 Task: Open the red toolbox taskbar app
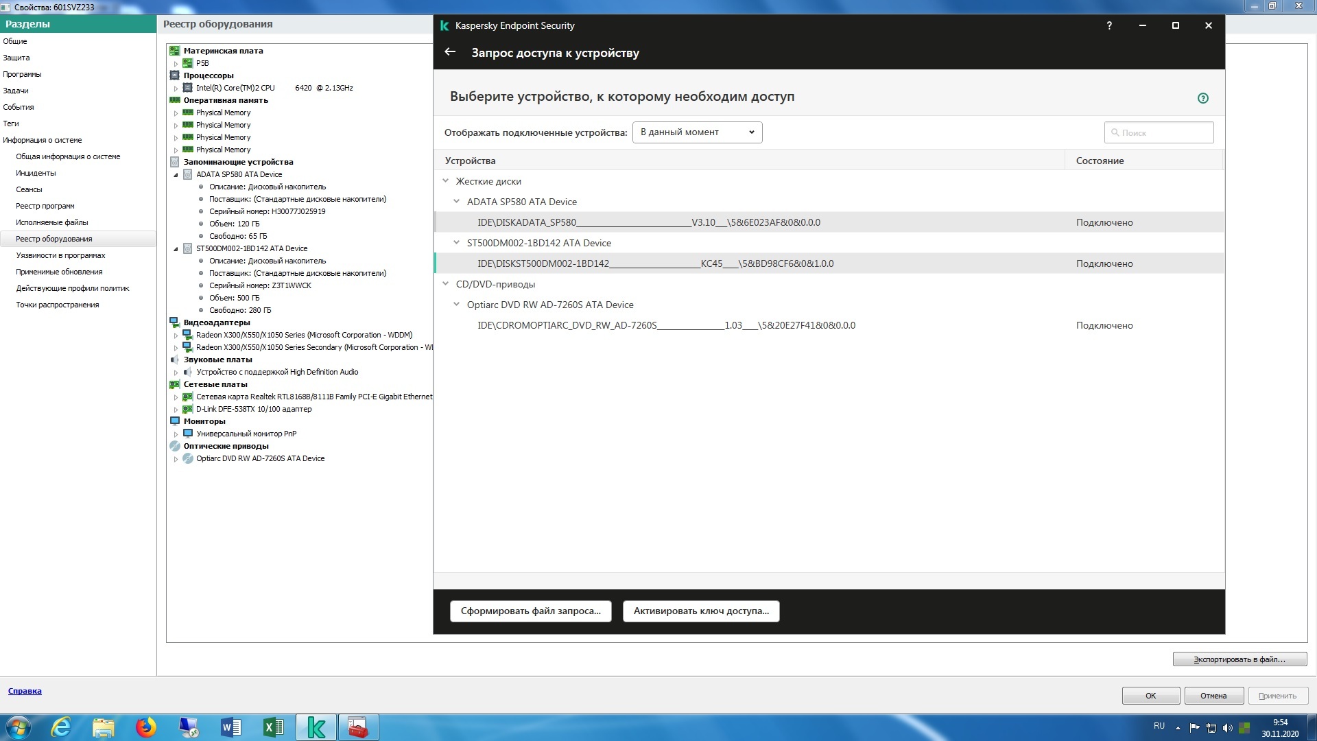tap(358, 727)
